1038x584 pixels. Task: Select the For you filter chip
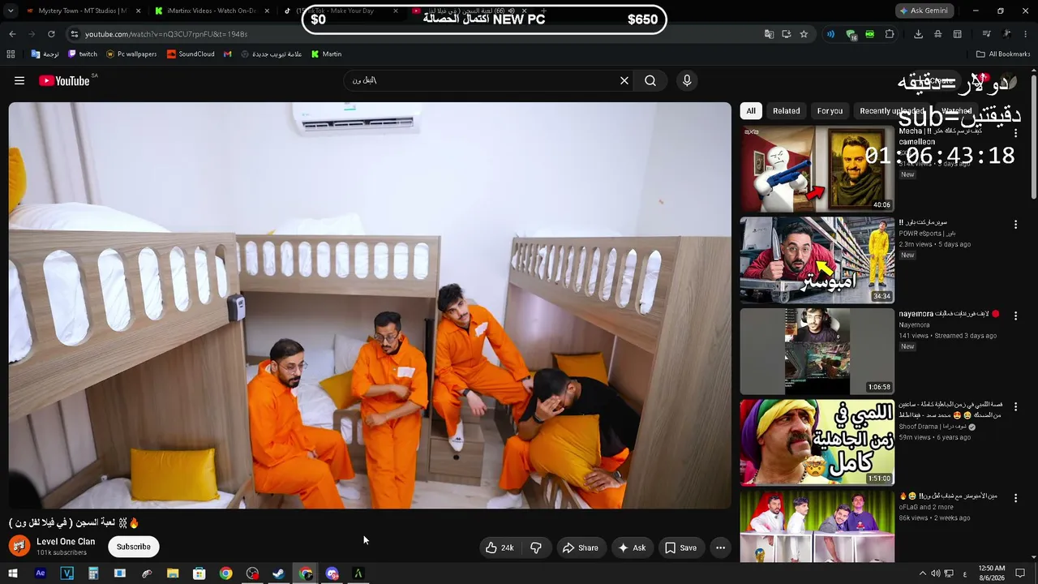click(x=830, y=111)
